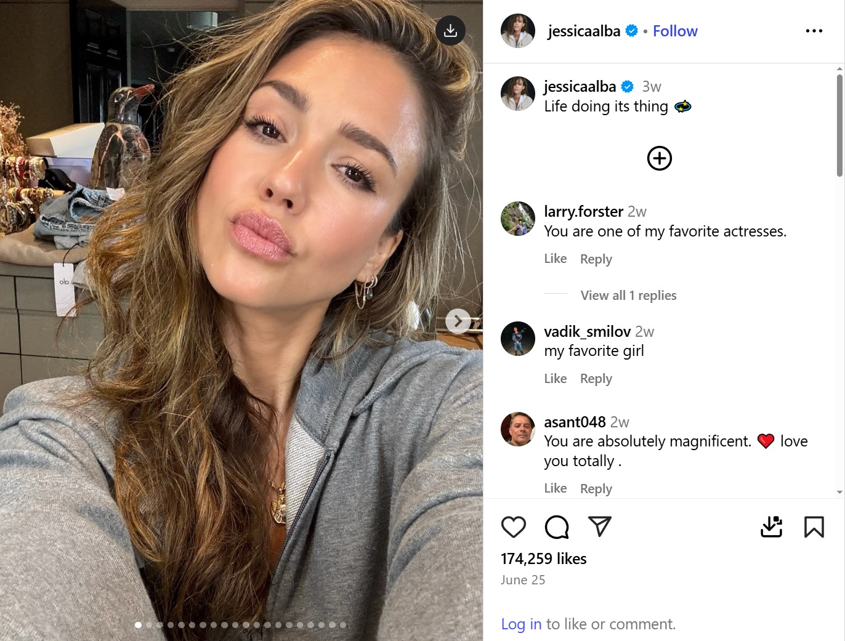Jump to second carousel dot indicator
This screenshot has height=641, width=845.
(x=149, y=625)
